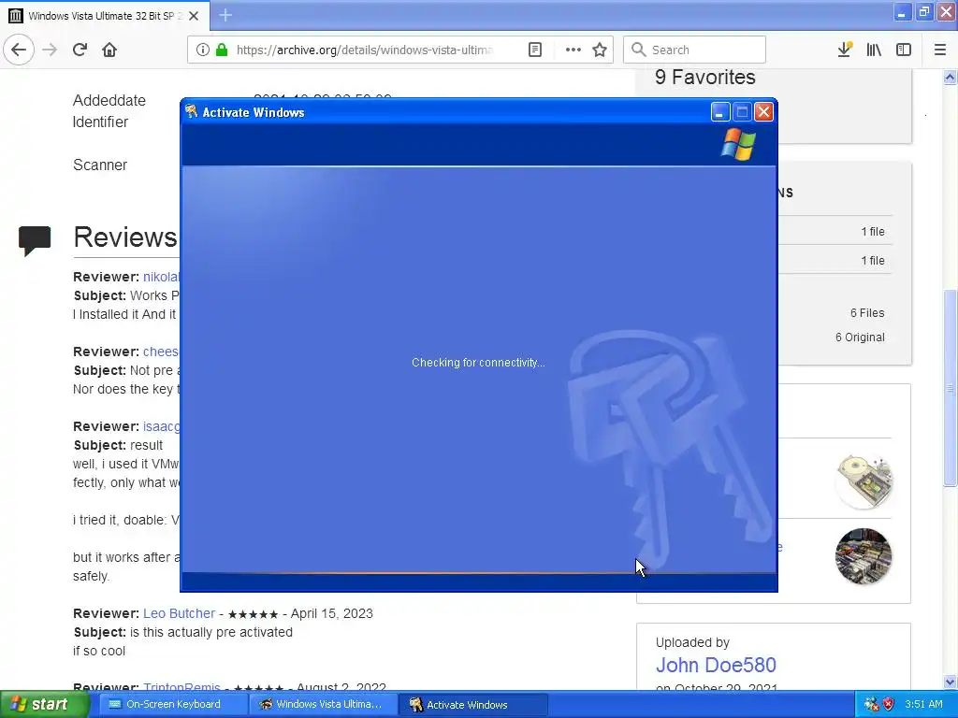Select the 'Identifier' metadata label

coord(101,122)
